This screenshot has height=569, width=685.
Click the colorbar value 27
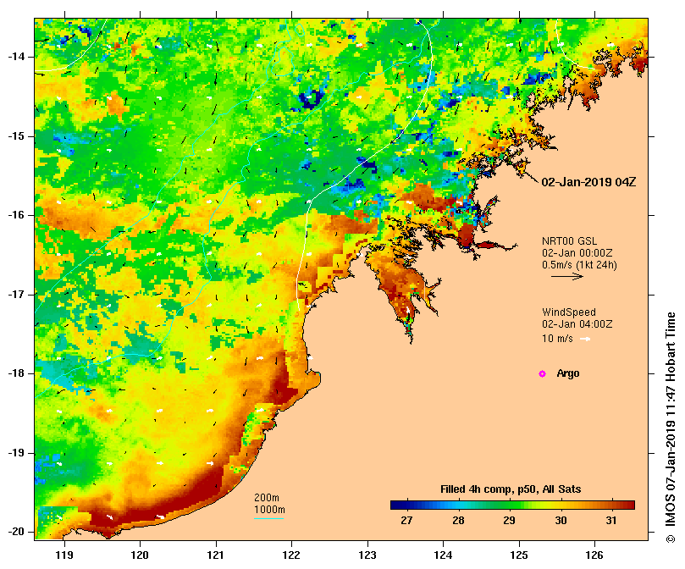tap(406, 521)
